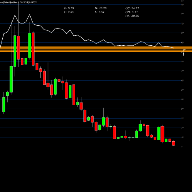This screenshot has width=192, height=192.
Task: Click the 27 price axis label
Action: click(x=182, y=109)
